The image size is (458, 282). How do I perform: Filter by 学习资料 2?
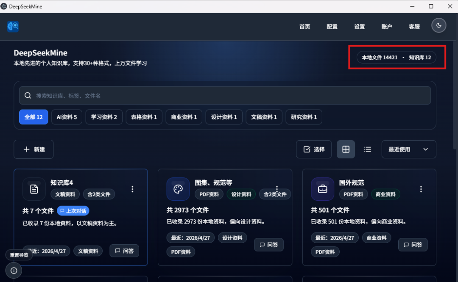[x=104, y=117]
